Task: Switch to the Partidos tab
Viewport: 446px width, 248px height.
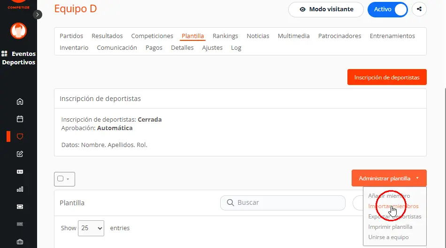Action: 71,36
